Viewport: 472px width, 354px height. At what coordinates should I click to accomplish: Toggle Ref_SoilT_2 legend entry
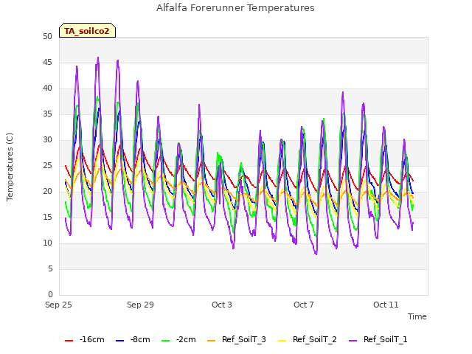click(x=308, y=340)
